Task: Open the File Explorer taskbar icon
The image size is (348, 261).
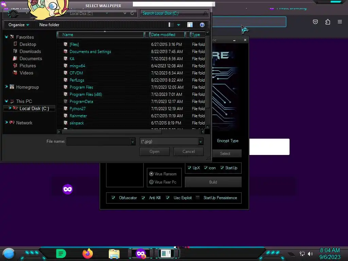Action: pyautogui.click(x=114, y=254)
